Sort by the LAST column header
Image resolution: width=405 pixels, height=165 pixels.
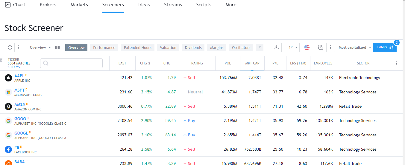click(x=122, y=63)
